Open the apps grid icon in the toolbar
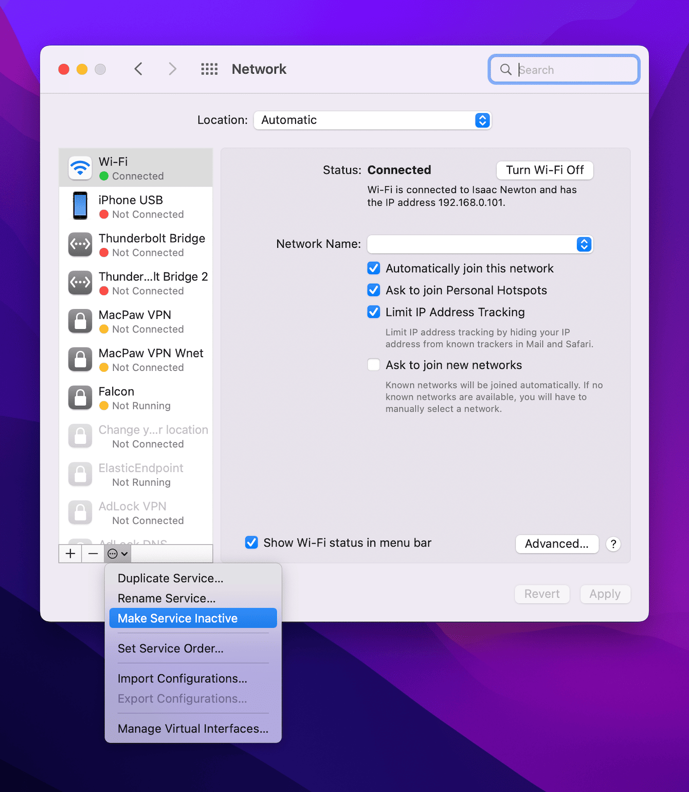Image resolution: width=689 pixels, height=792 pixels. click(x=209, y=69)
